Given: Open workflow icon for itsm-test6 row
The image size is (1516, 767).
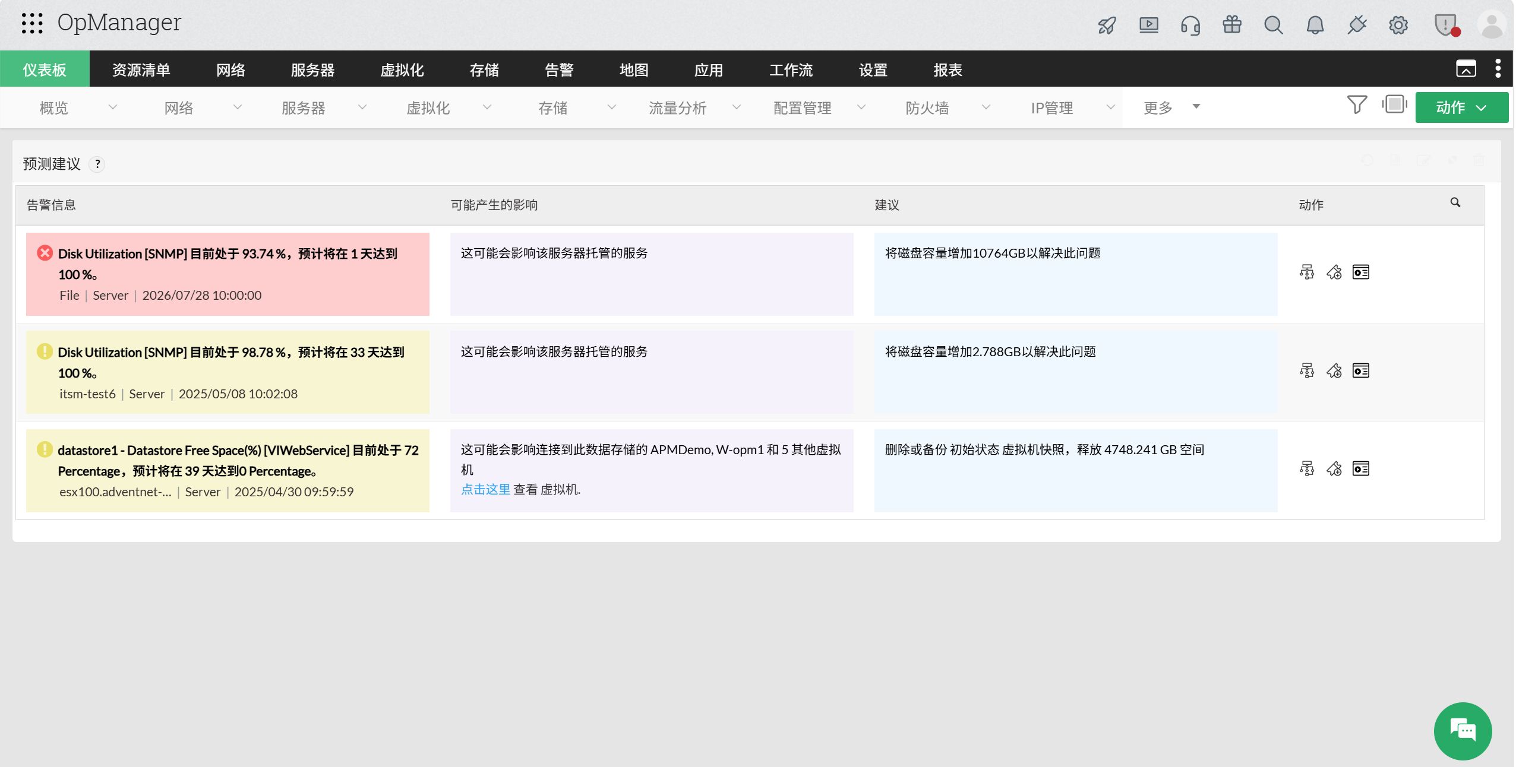Looking at the screenshot, I should pyautogui.click(x=1306, y=370).
